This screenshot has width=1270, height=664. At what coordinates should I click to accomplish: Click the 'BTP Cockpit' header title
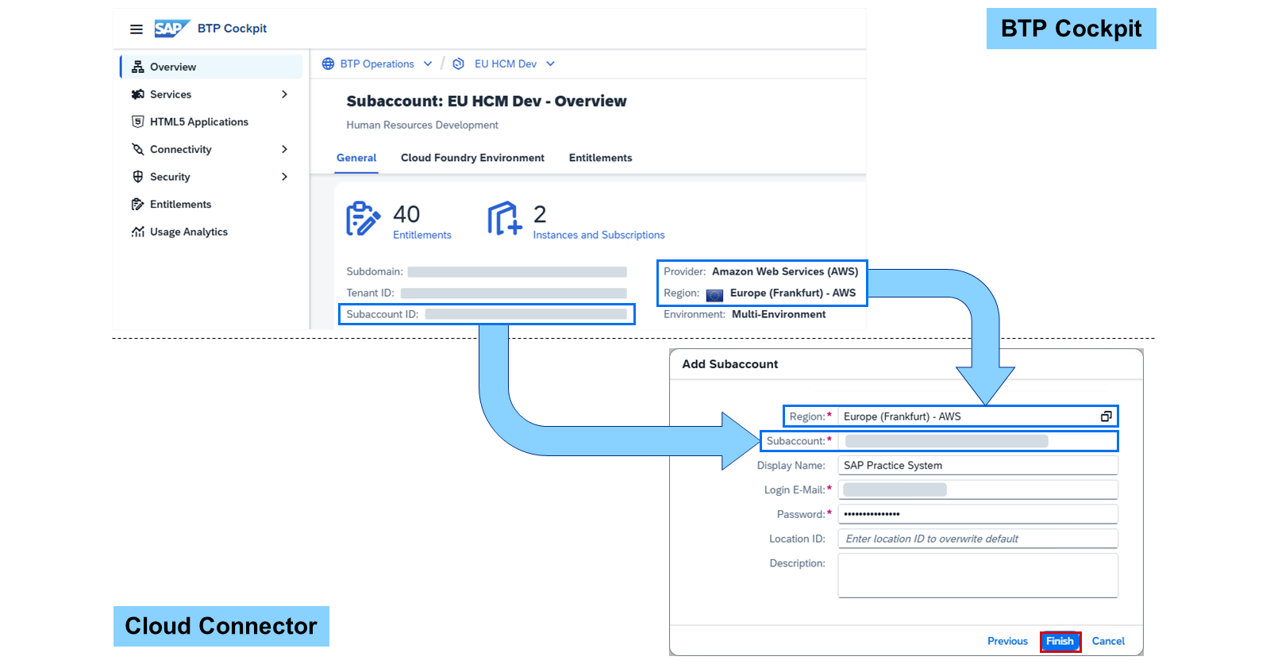pos(232,29)
